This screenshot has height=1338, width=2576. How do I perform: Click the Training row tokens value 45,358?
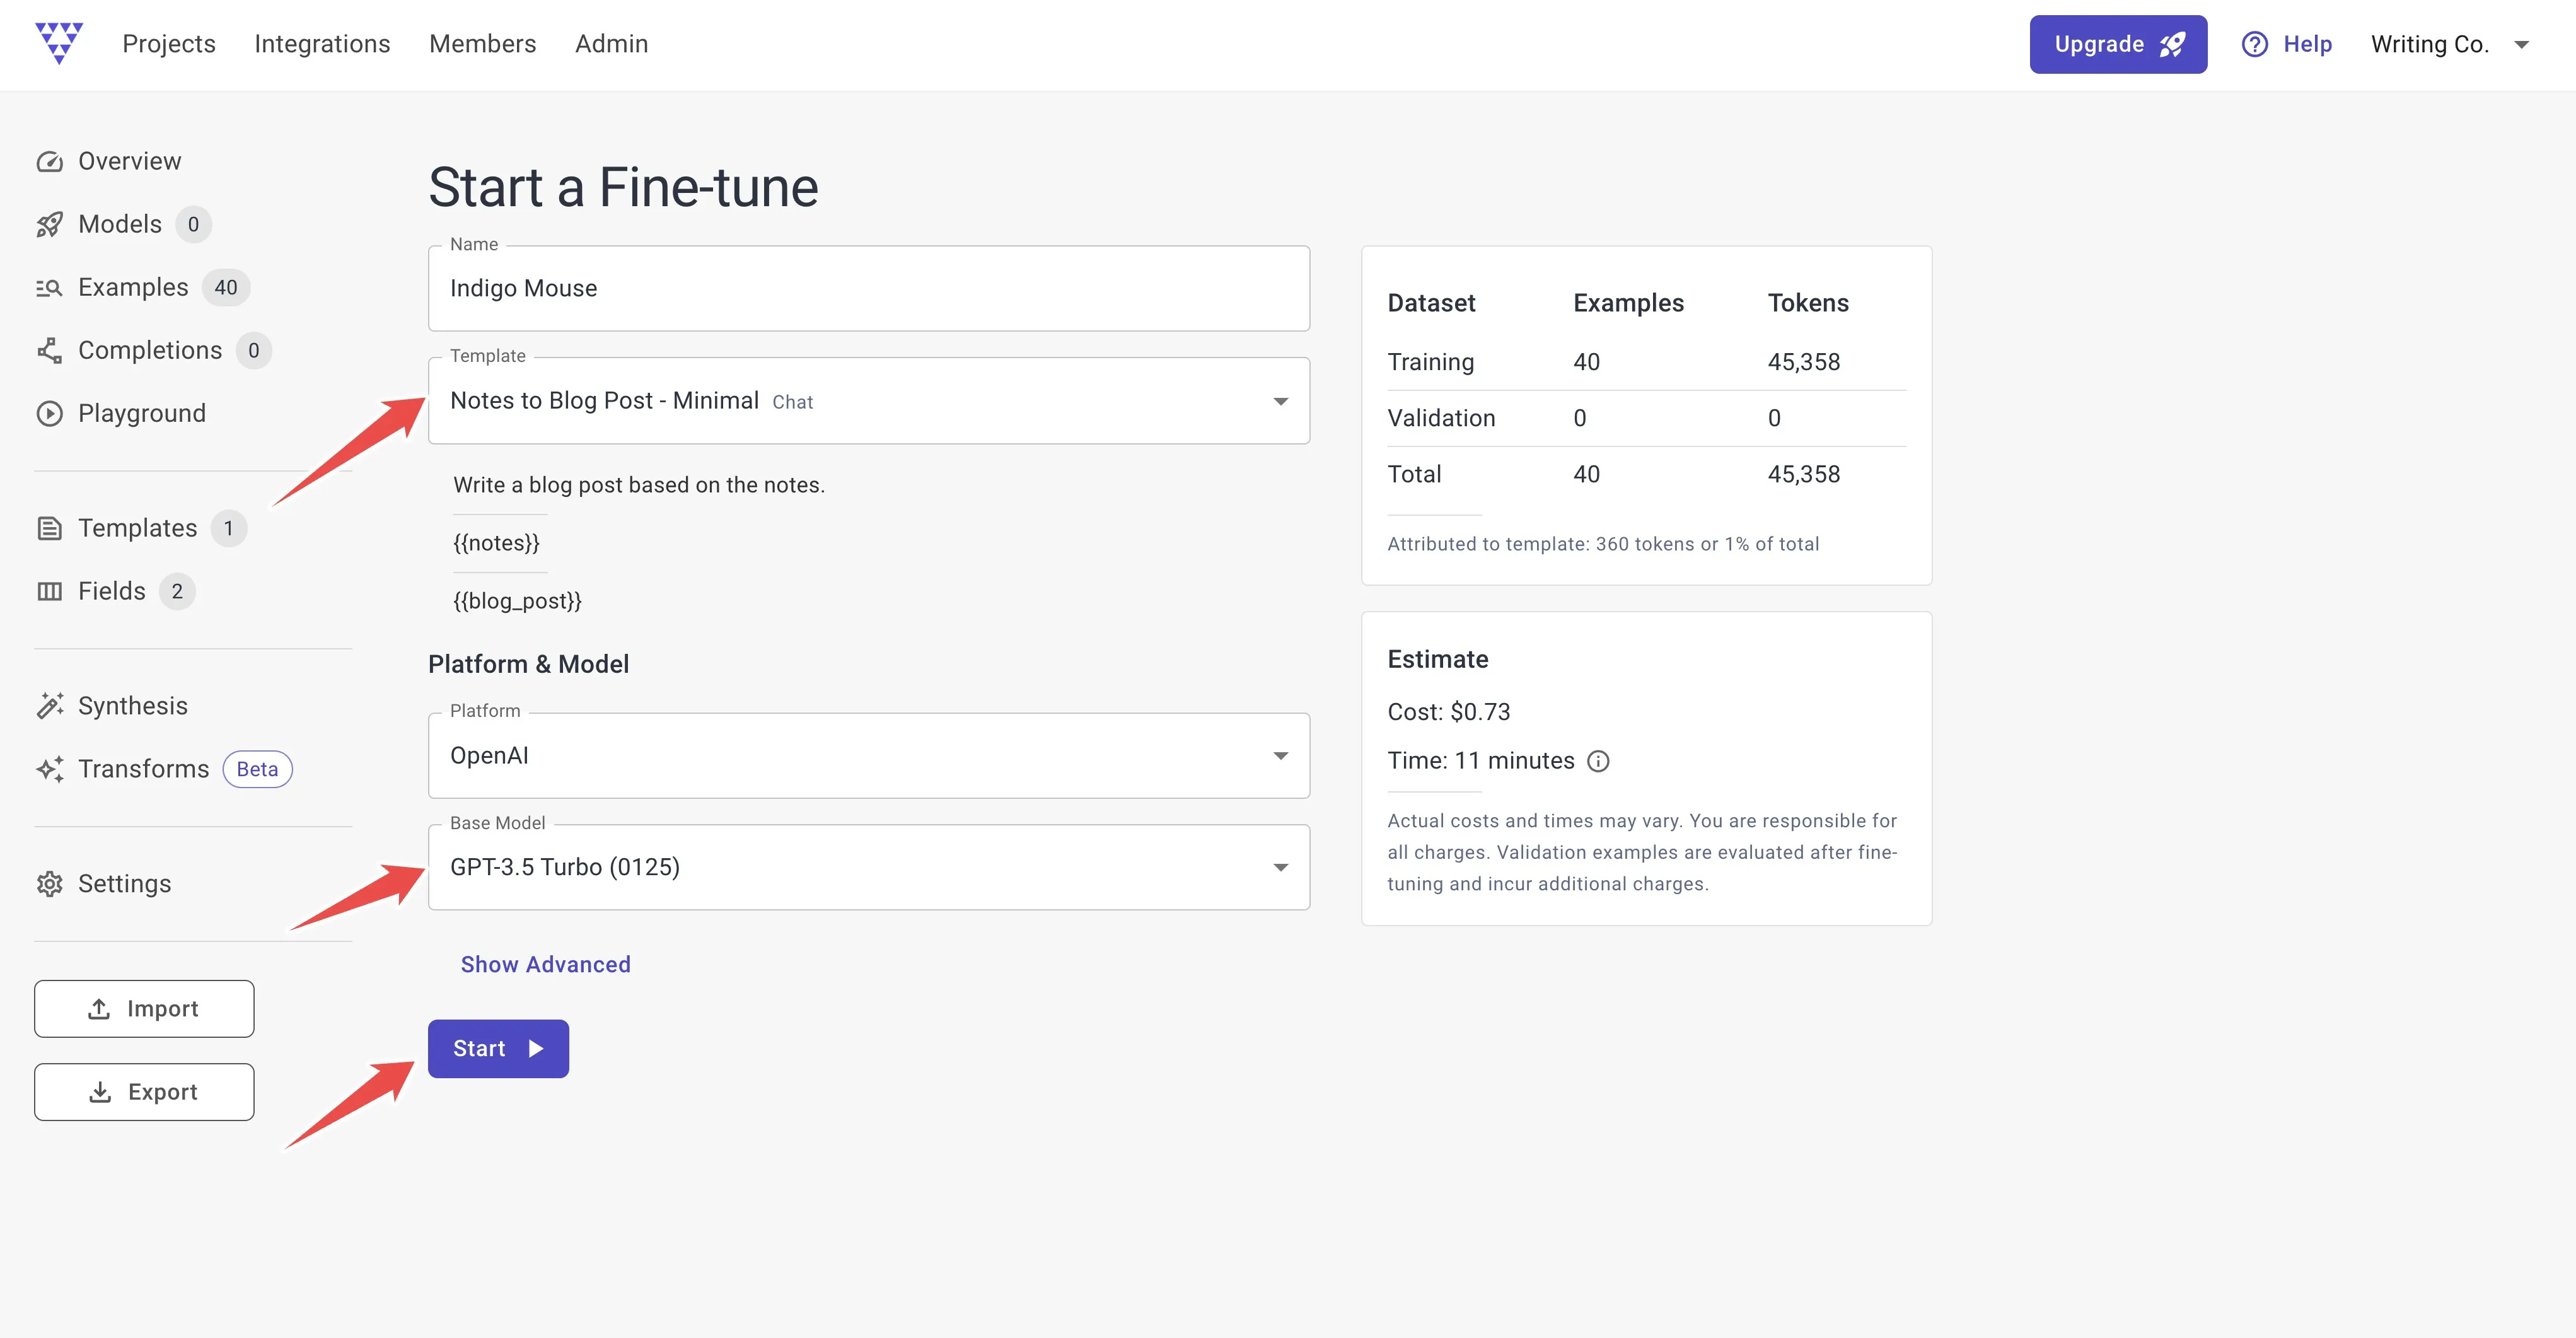point(1803,362)
